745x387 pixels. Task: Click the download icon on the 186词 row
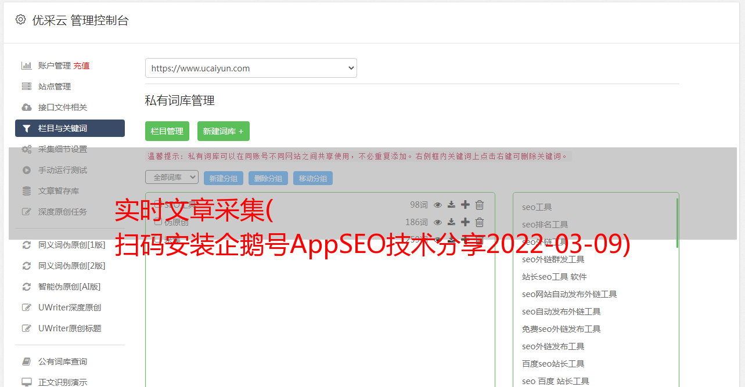452,222
